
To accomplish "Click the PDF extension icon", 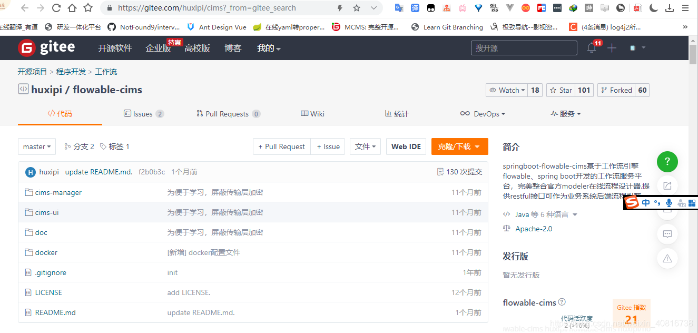I will (637, 8).
